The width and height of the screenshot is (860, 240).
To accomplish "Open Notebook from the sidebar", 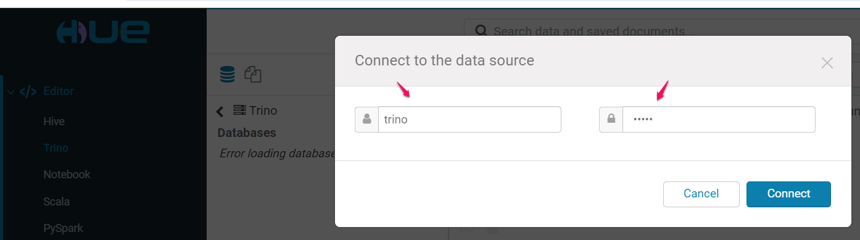I will [x=67, y=175].
